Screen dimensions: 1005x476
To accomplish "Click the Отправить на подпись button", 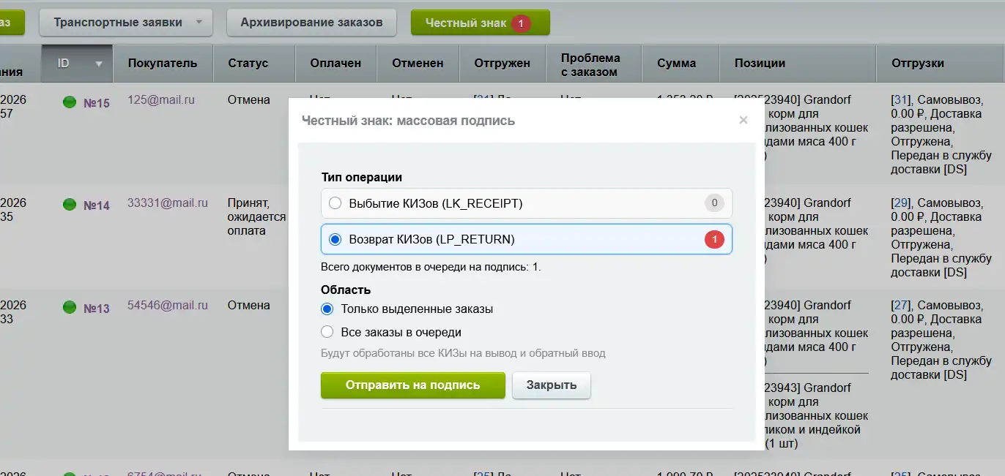I will [412, 385].
